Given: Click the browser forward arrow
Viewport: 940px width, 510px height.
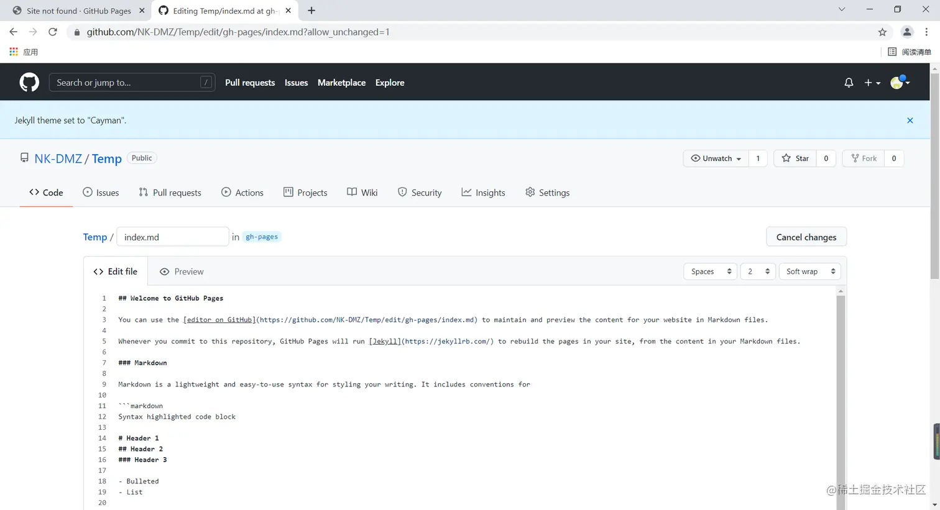Looking at the screenshot, I should [33, 32].
